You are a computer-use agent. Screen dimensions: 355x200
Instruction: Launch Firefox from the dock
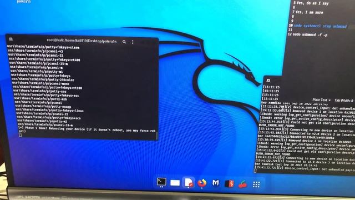click(202, 183)
